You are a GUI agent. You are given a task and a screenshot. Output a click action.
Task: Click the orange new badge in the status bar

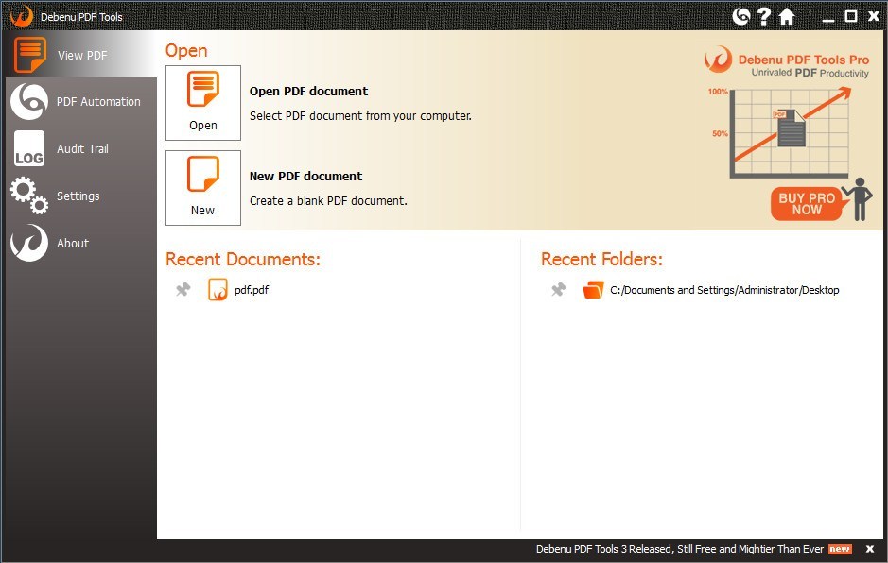(839, 549)
